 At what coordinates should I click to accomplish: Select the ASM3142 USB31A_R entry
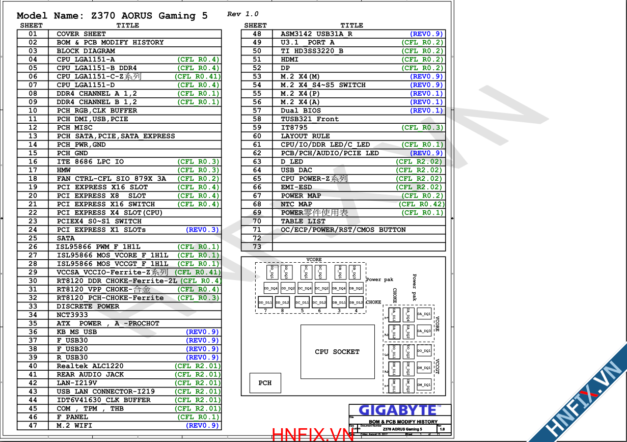316,34
